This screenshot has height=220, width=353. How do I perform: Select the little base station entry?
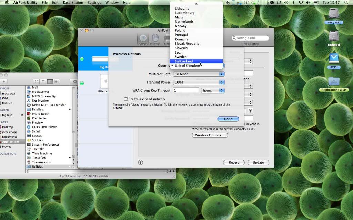[x=93, y=83]
